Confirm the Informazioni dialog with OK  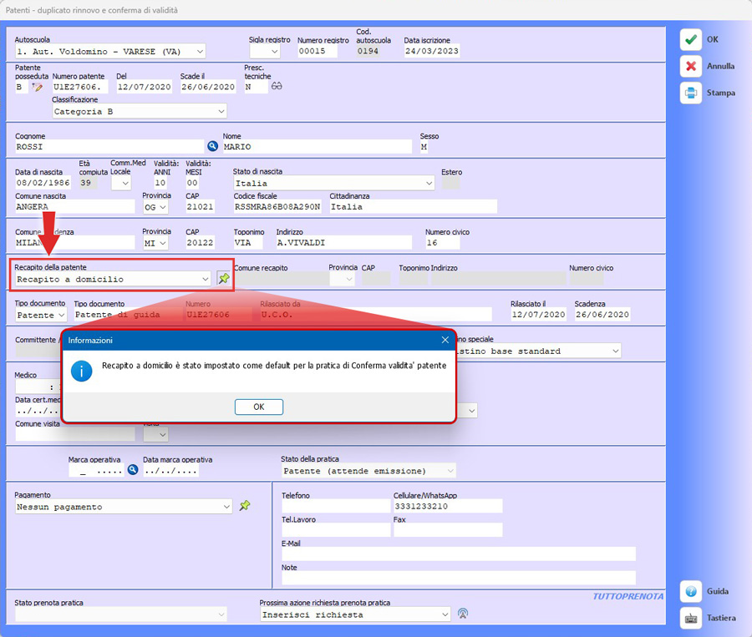(x=258, y=407)
